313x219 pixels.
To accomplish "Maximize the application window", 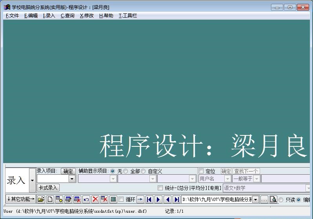I will point(290,7).
